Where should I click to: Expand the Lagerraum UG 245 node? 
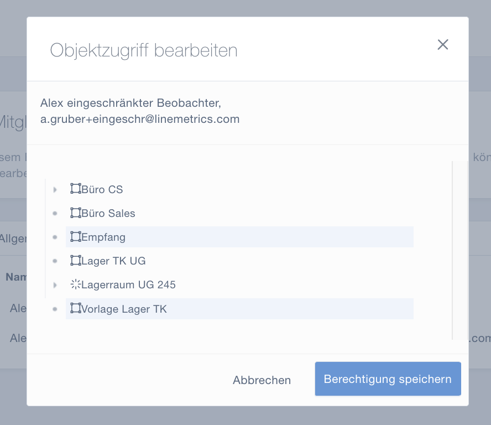(x=55, y=285)
